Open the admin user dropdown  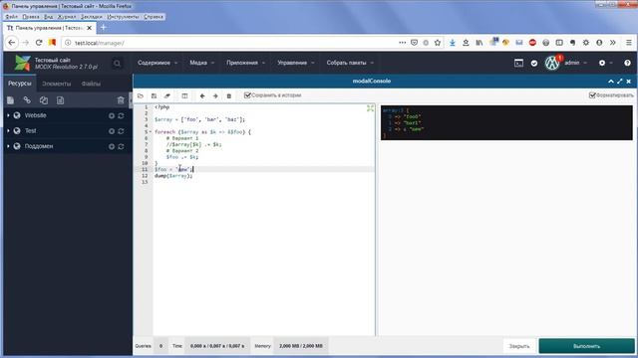pyautogui.click(x=575, y=63)
